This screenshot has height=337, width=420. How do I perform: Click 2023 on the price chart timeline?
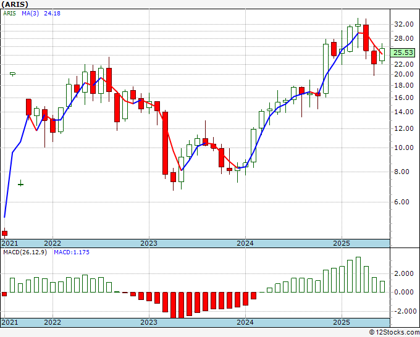click(x=149, y=243)
